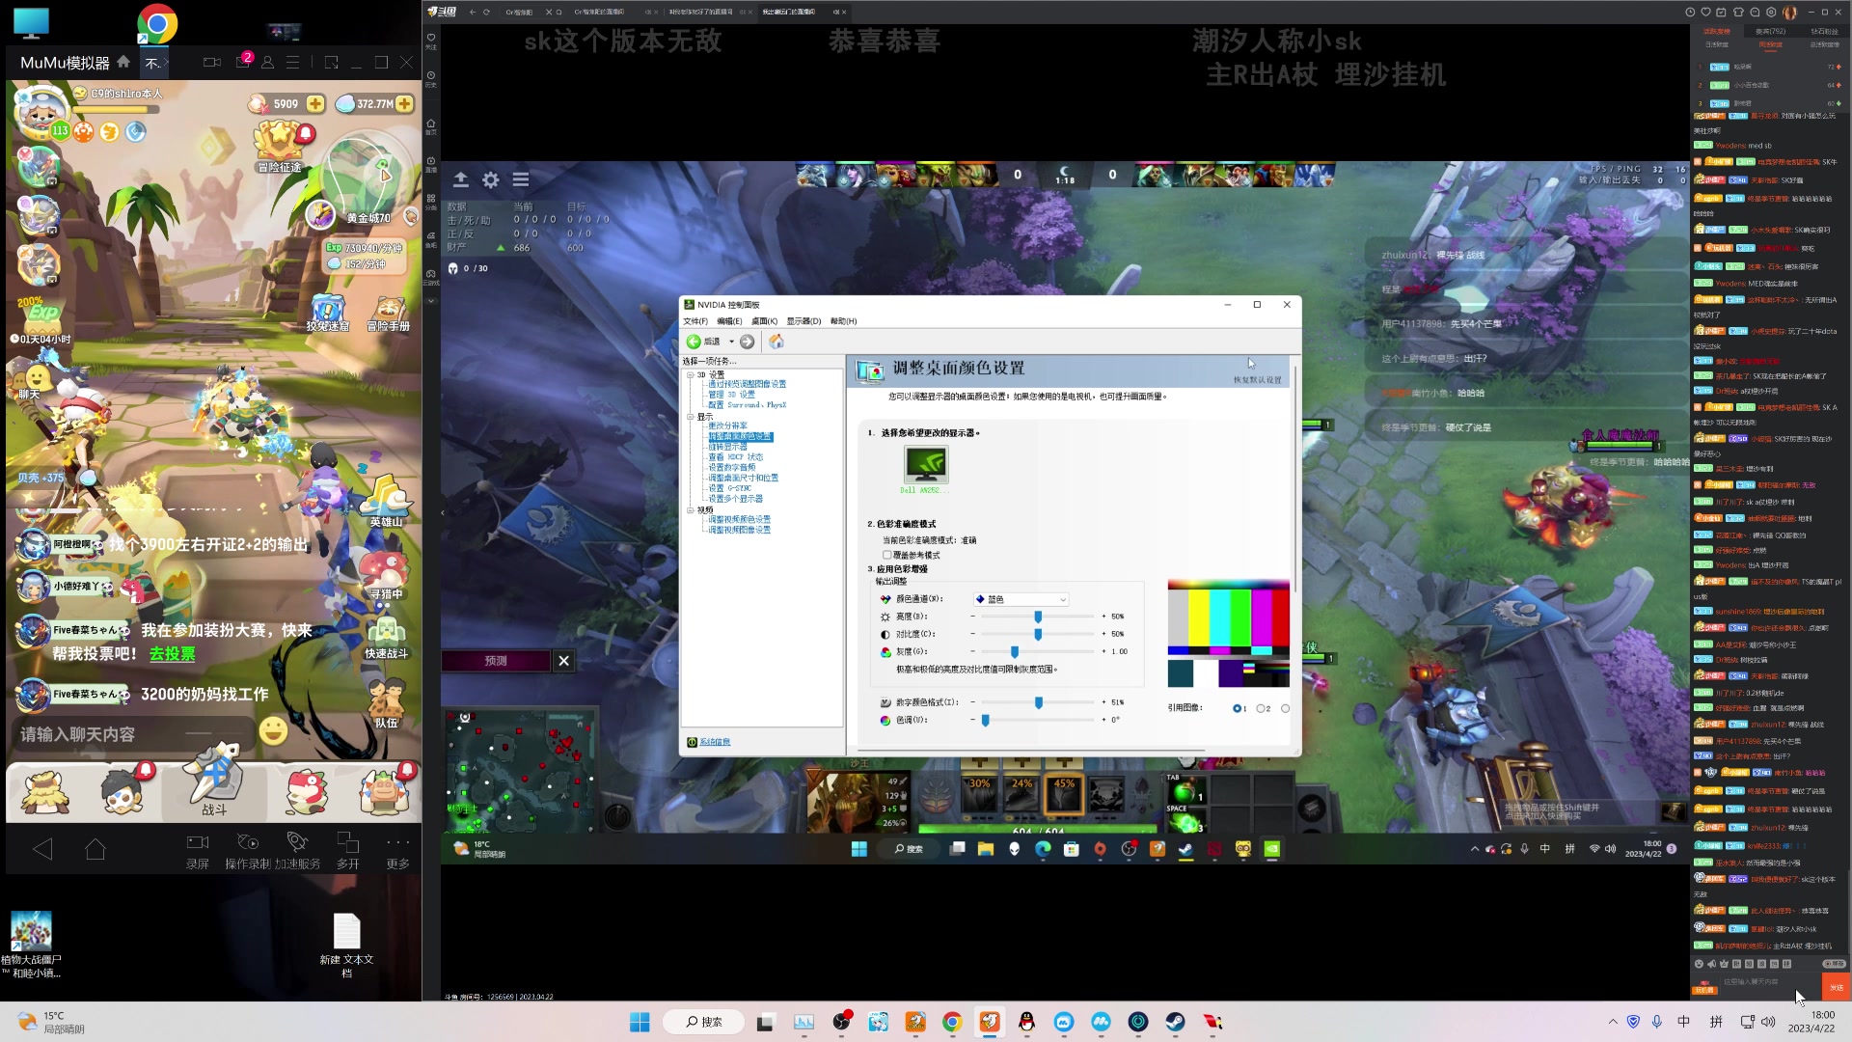Viewport: 1852px width, 1042px height.
Task: Open MuMu 加速服务 acceleration service
Action: pyautogui.click(x=297, y=851)
